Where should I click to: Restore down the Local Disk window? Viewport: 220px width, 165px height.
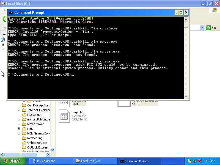click(210, 4)
